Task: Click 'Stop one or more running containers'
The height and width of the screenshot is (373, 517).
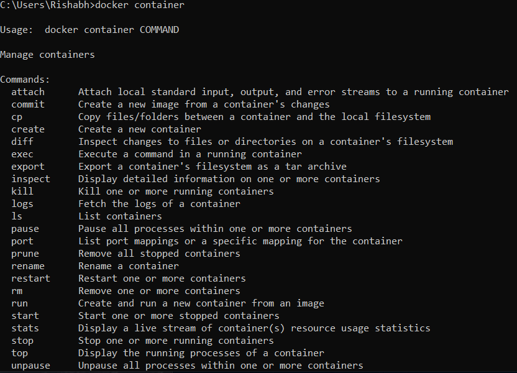Action: coord(176,341)
